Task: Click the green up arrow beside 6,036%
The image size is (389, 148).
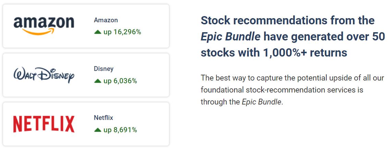Action: pos(98,81)
